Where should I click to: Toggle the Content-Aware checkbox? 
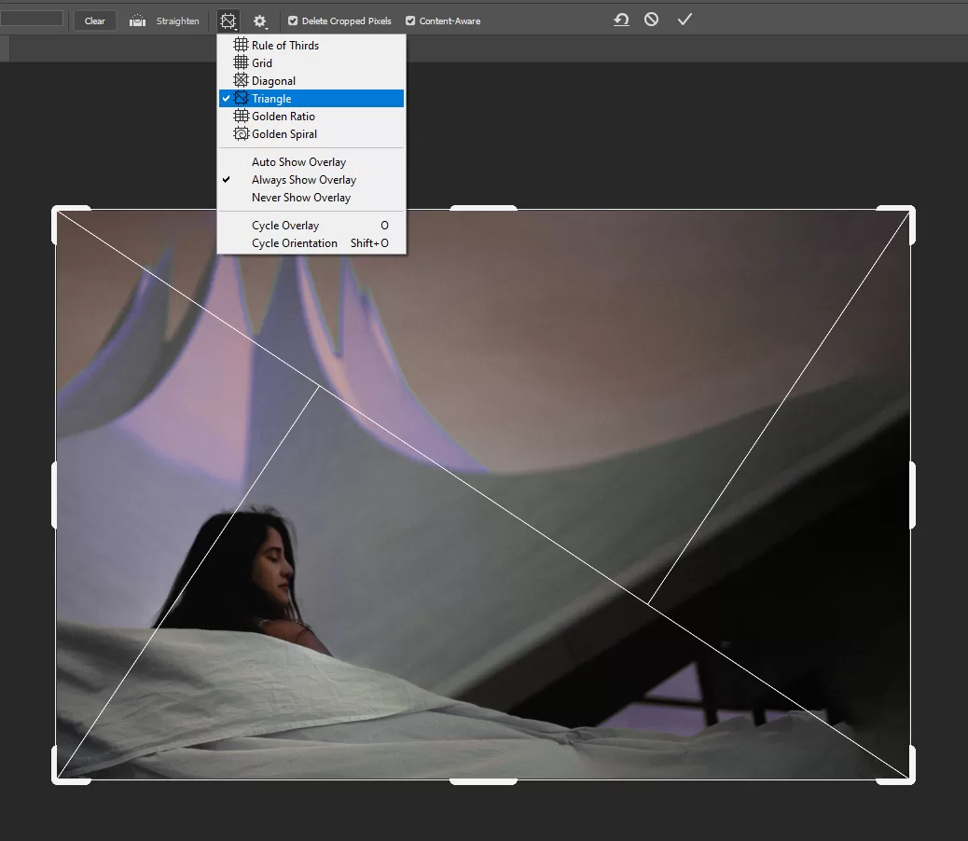411,20
